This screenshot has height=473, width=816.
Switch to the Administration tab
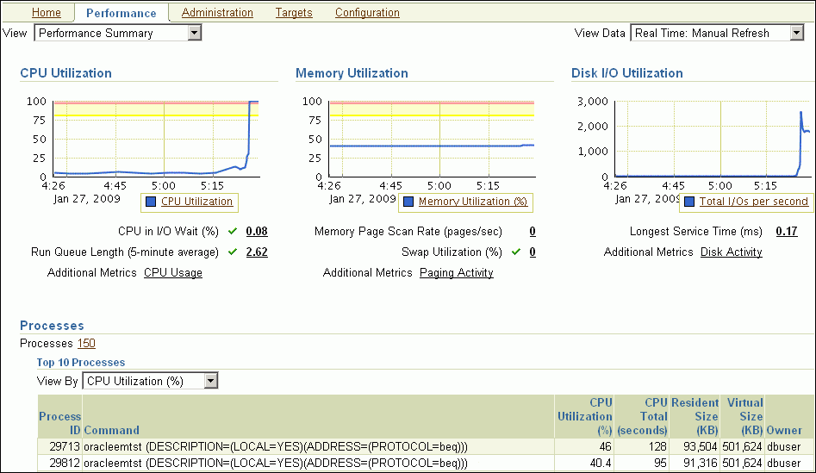pyautogui.click(x=217, y=13)
